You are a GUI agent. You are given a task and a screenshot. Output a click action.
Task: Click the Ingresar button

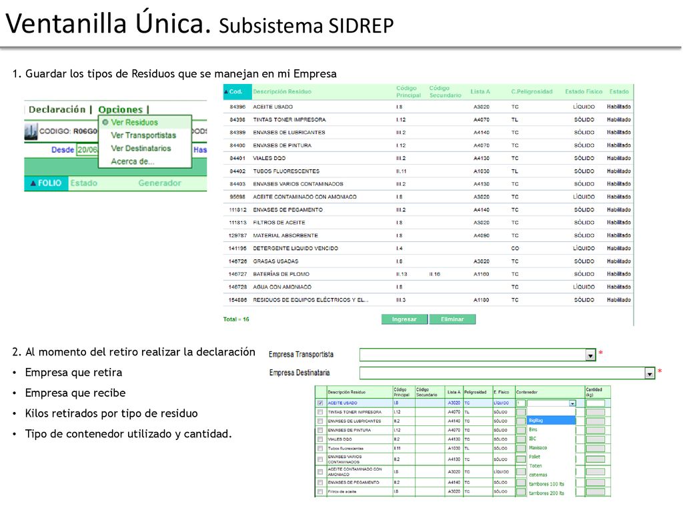(404, 319)
